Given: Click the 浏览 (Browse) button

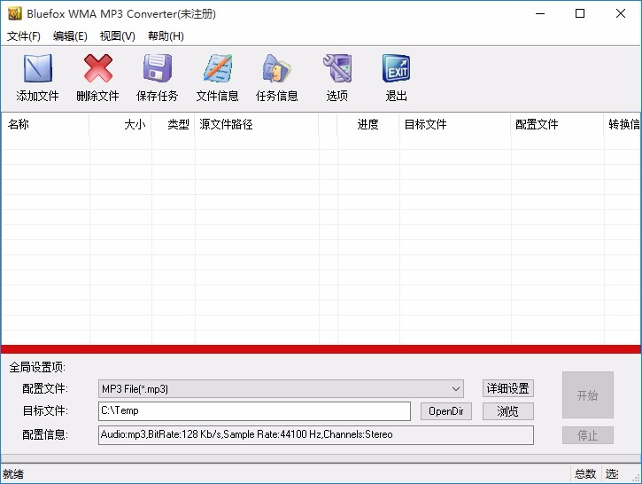Looking at the screenshot, I should (507, 411).
